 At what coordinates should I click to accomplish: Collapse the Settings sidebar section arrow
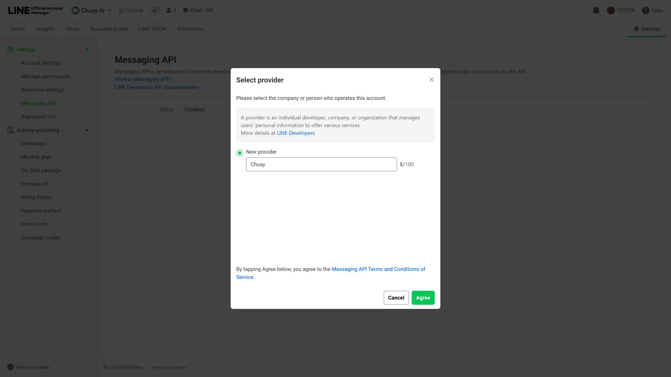point(87,50)
